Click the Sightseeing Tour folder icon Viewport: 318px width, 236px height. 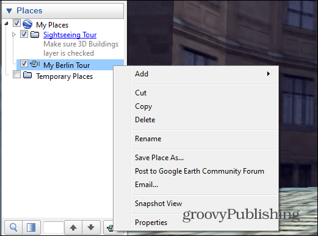tap(35, 35)
